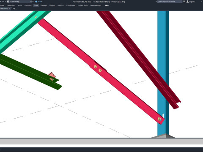Close the drawing file tab
The image size is (203, 152).
coord(10,9)
